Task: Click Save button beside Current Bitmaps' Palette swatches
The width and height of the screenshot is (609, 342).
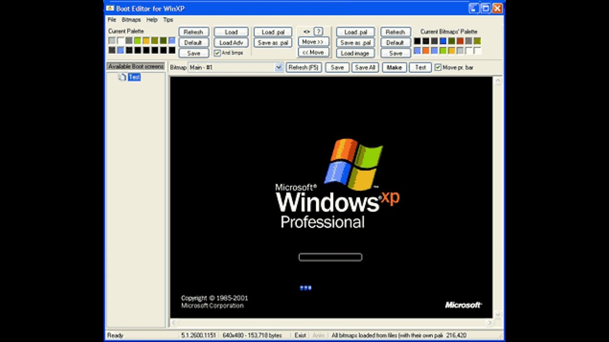Action: click(x=395, y=53)
